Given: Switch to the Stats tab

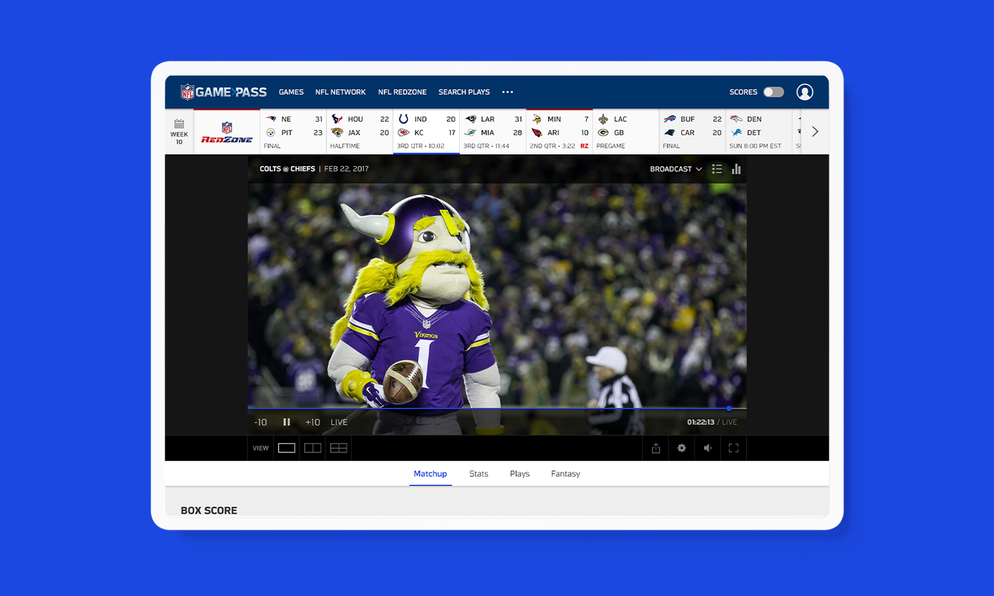Looking at the screenshot, I should [x=478, y=474].
